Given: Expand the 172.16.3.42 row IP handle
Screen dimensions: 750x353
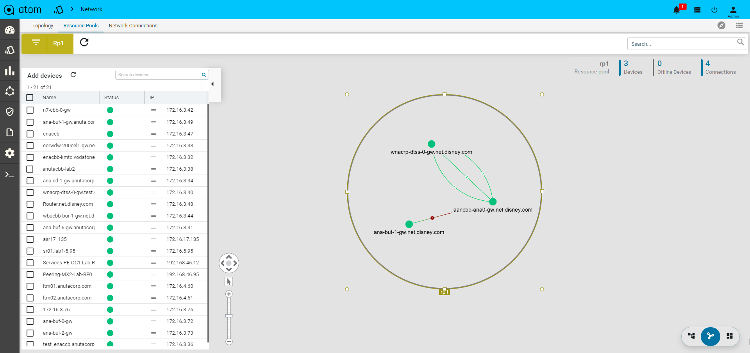Looking at the screenshot, I should coord(154,110).
